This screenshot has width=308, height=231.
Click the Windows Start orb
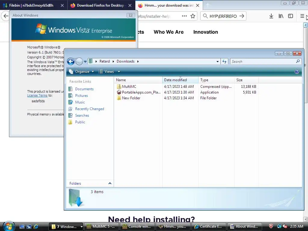[9, 226]
